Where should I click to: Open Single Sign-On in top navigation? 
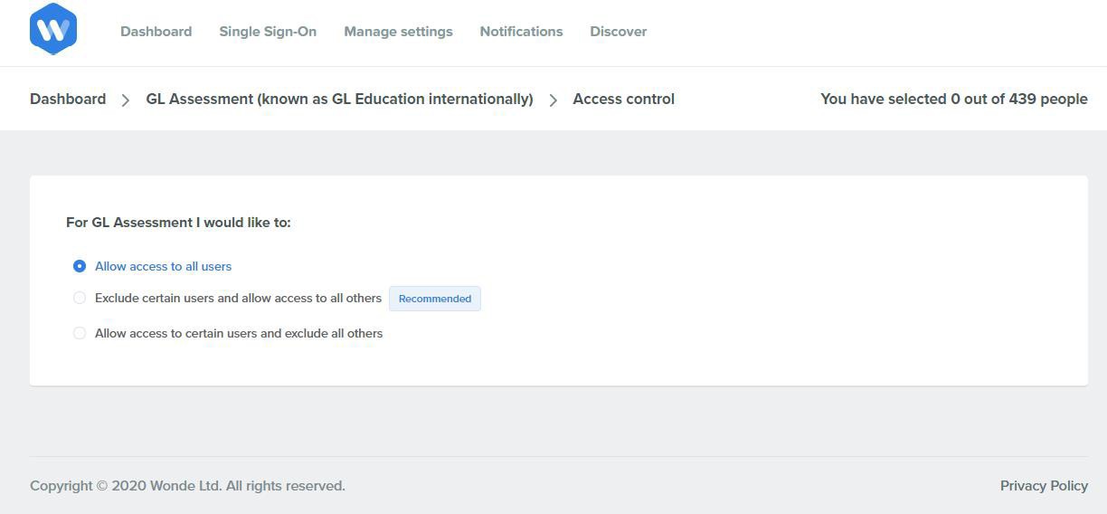click(x=268, y=32)
